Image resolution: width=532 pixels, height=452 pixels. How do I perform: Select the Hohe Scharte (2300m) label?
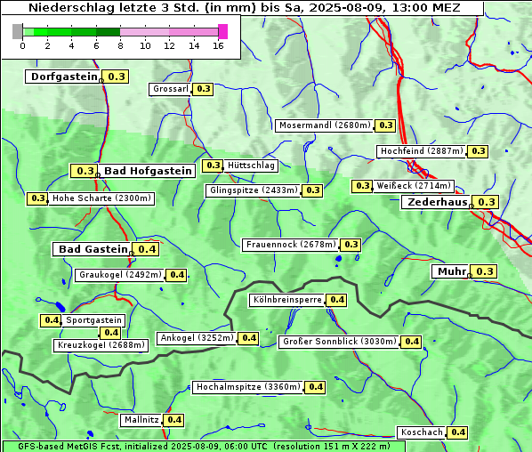point(101,198)
